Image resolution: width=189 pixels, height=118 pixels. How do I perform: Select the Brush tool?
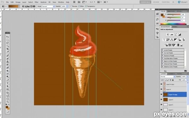[8, 59]
